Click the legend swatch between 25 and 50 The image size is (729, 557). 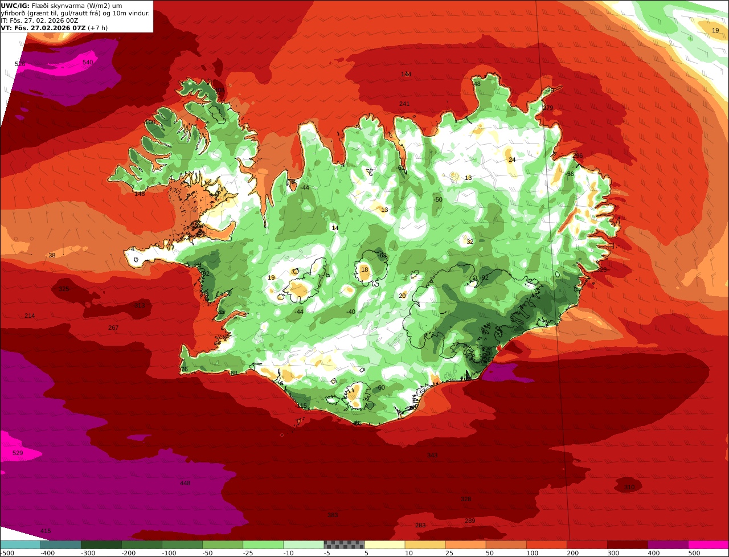[465, 544]
